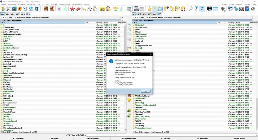Open the Команды menu

click(21, 4)
